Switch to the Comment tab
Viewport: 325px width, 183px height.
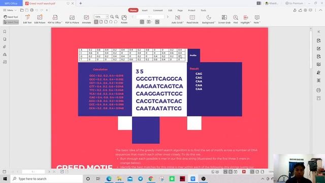tap(158, 10)
